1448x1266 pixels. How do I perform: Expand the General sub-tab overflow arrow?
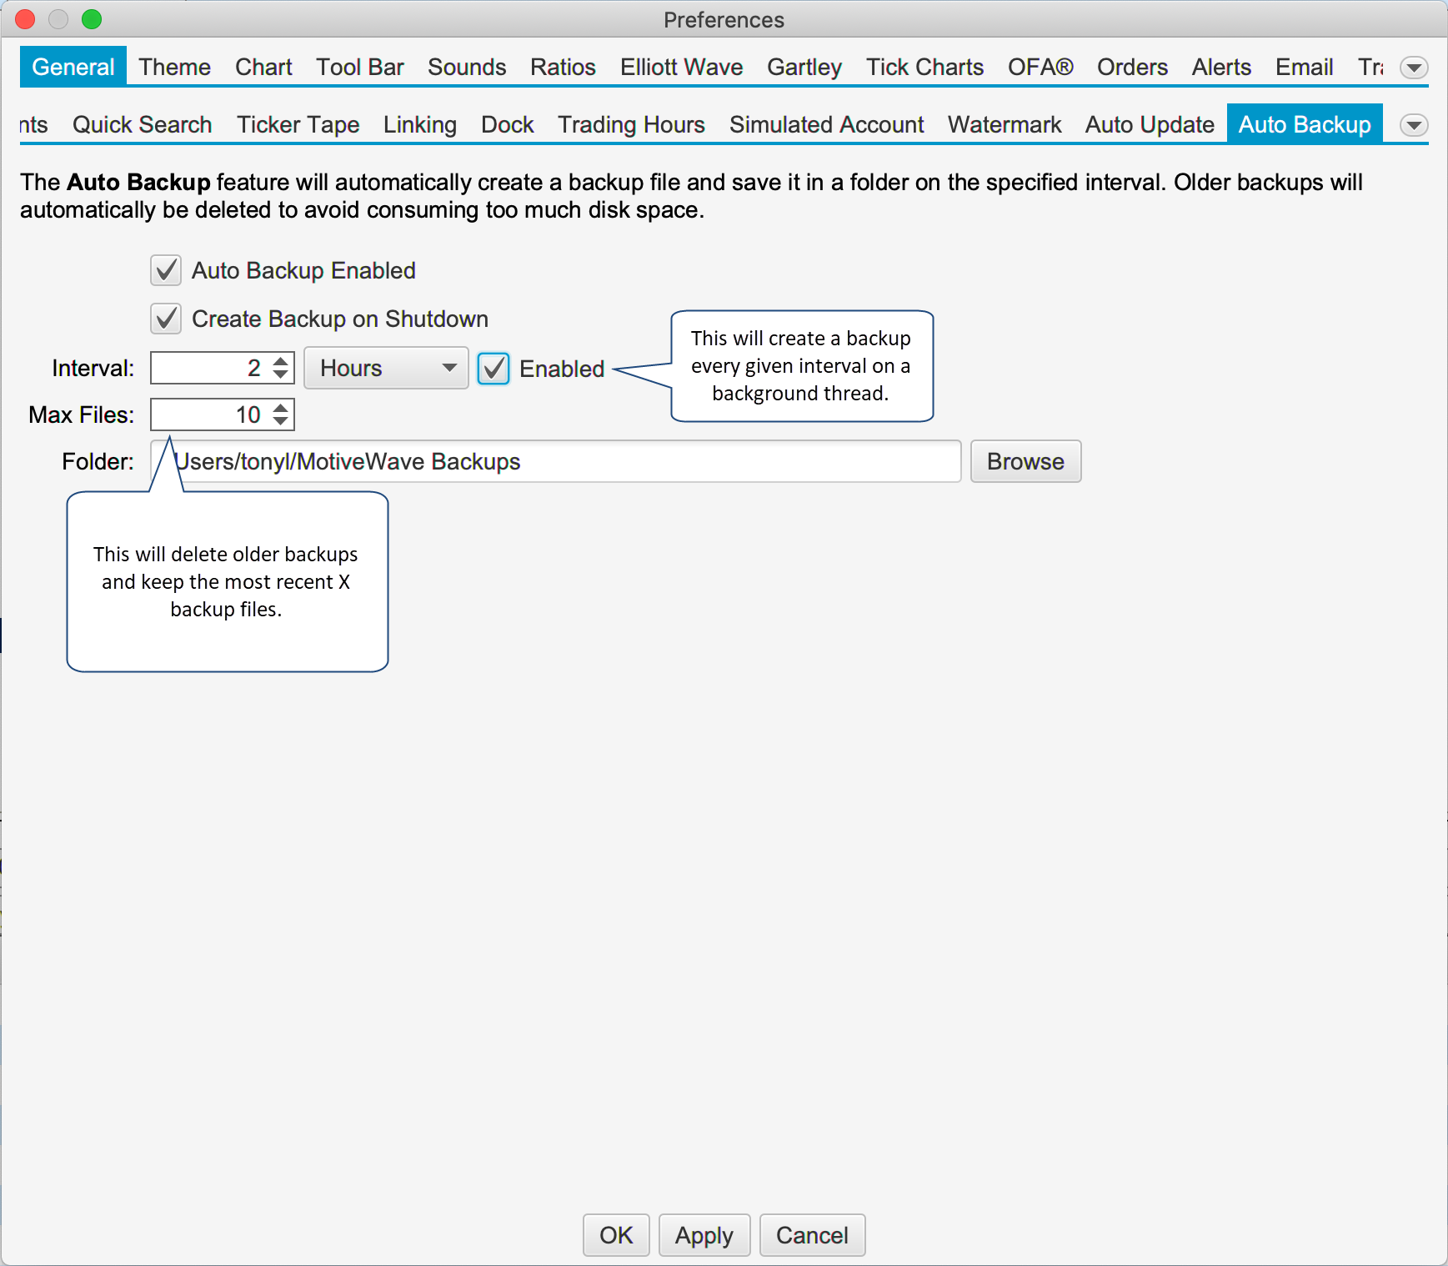coord(1414,125)
